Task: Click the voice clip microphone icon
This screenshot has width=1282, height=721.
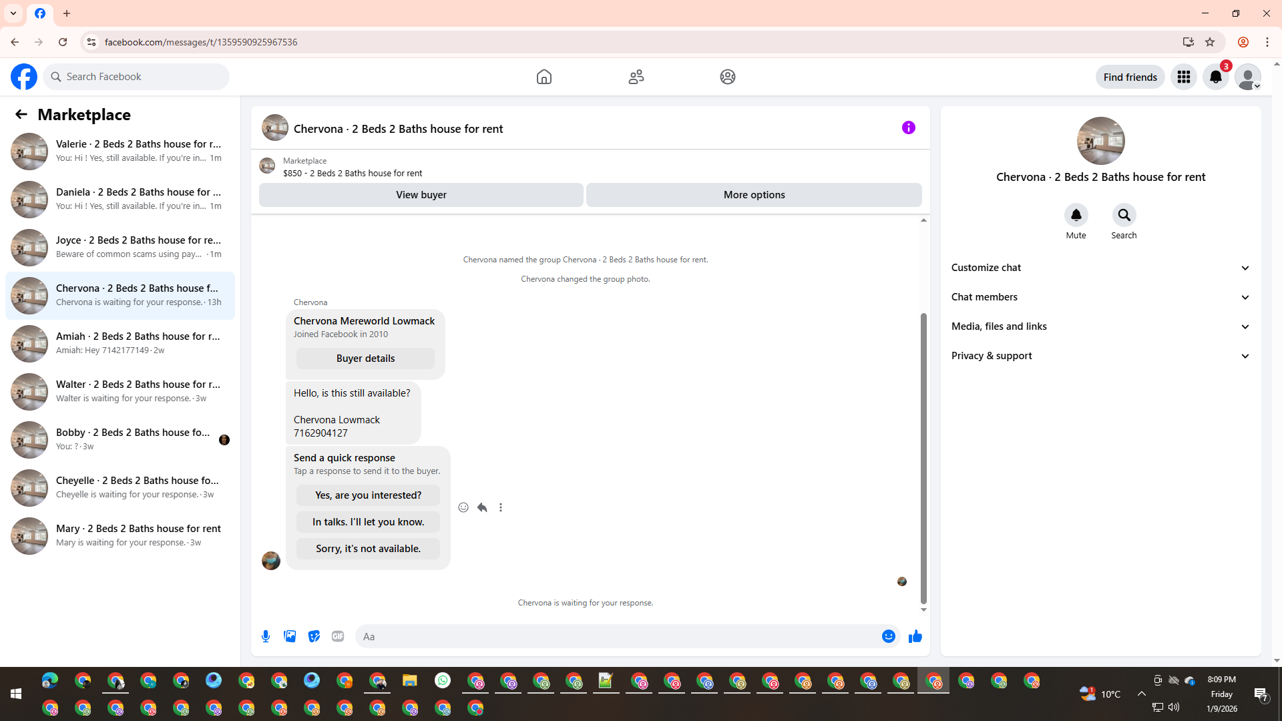Action: [266, 636]
